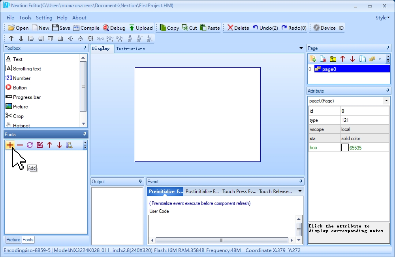395x271 pixels.
Task: Open the Help menu
Action: pos(62,18)
